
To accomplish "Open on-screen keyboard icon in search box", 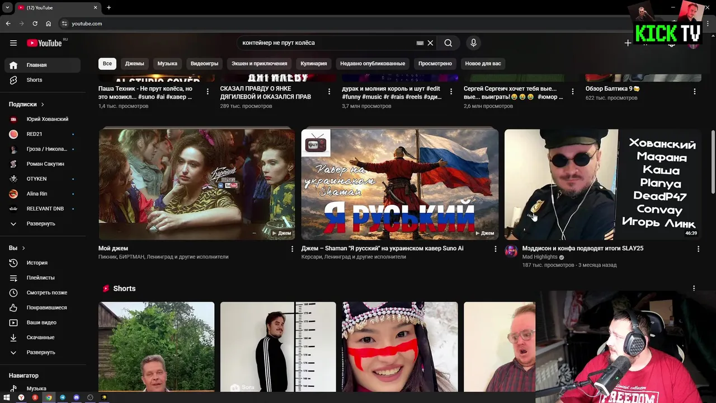I will point(420,43).
